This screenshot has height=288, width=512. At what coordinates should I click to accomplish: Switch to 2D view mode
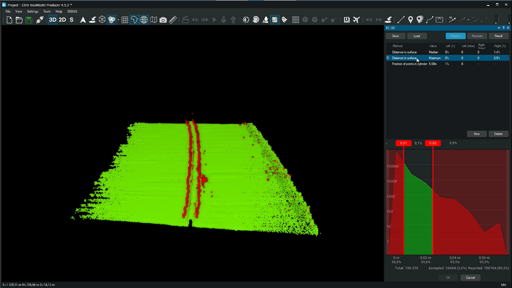point(62,20)
